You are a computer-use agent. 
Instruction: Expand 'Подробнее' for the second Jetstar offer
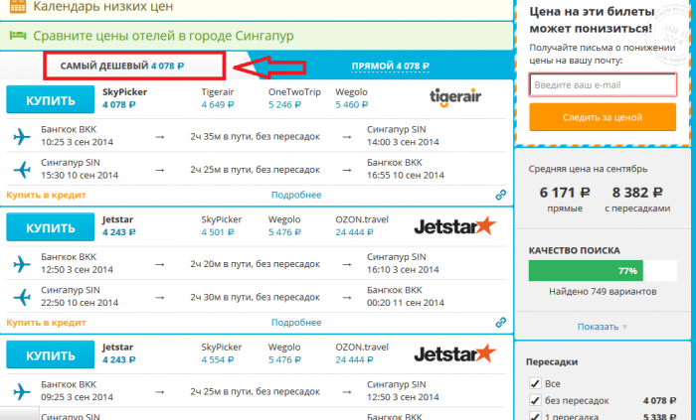click(296, 323)
